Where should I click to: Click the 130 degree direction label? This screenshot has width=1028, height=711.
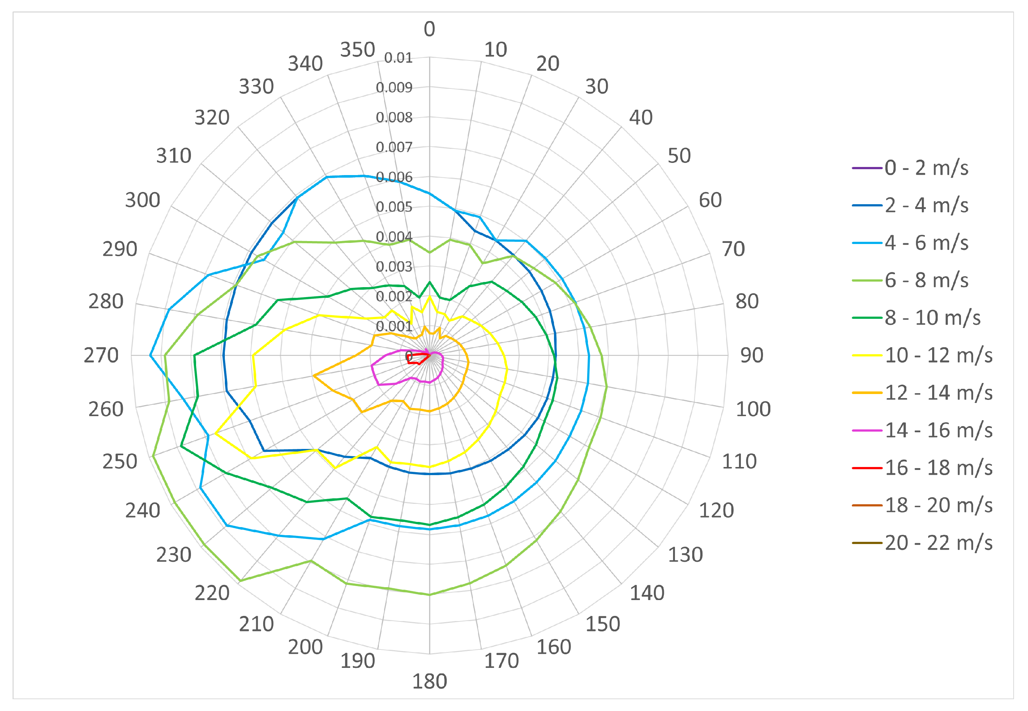[685, 555]
